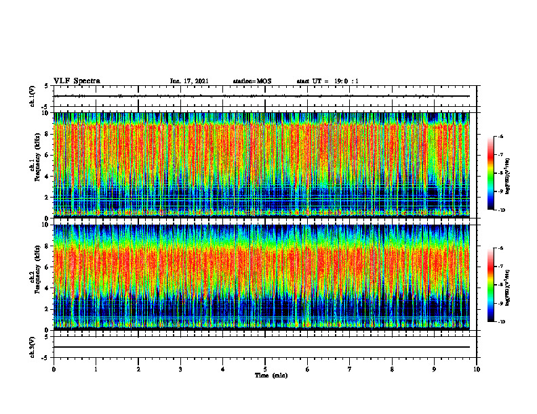537x414 pixels.
Task: Click the "VLF Spectra" title text
Action: click(77, 81)
